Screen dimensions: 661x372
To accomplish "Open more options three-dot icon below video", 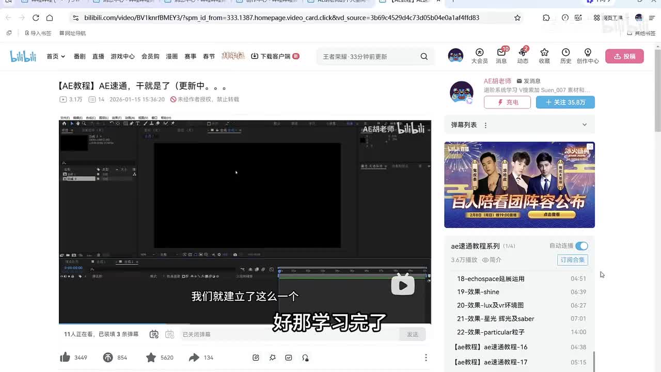I will pyautogui.click(x=426, y=358).
